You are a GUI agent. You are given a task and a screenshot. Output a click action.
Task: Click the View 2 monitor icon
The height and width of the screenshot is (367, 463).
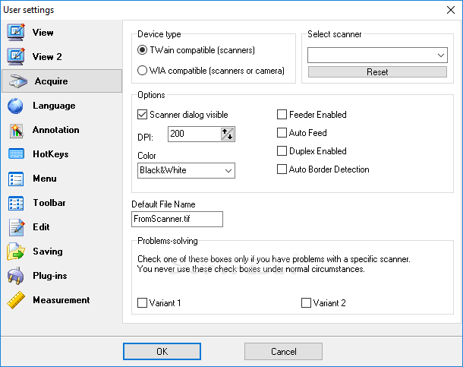16,57
